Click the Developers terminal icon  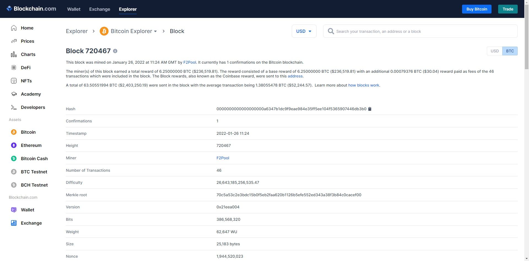(14, 107)
